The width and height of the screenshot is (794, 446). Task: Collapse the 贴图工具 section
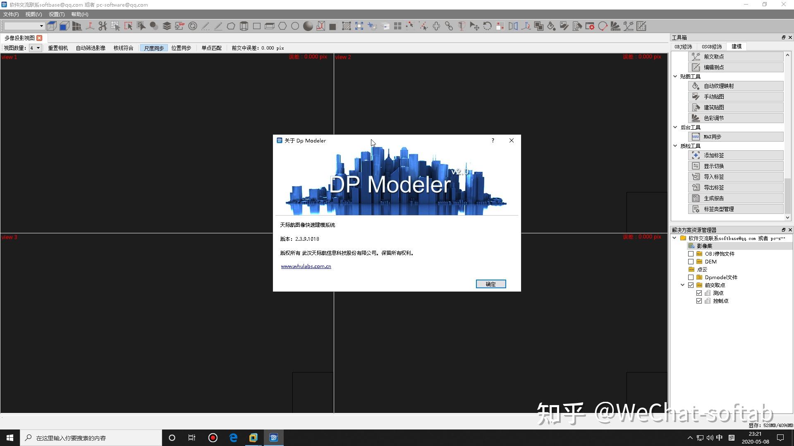pyautogui.click(x=675, y=76)
